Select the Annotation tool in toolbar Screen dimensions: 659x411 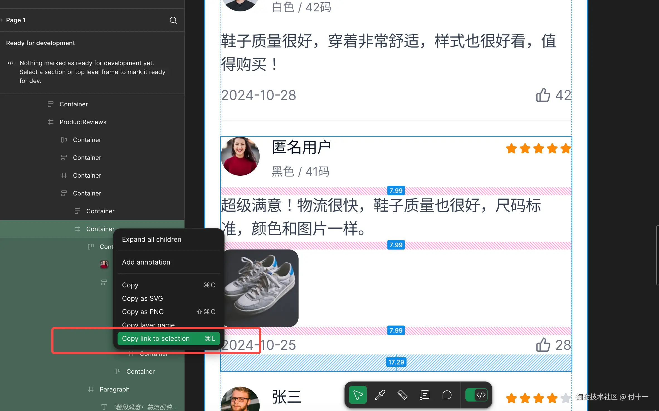[424, 395]
